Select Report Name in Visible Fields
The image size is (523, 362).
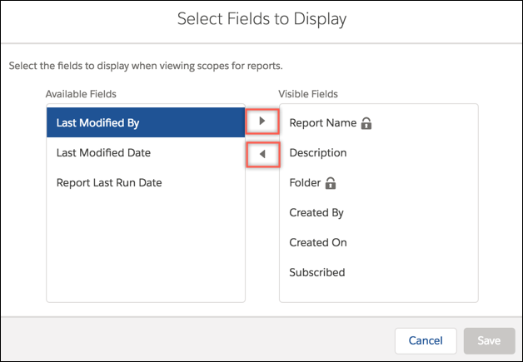click(x=379, y=123)
